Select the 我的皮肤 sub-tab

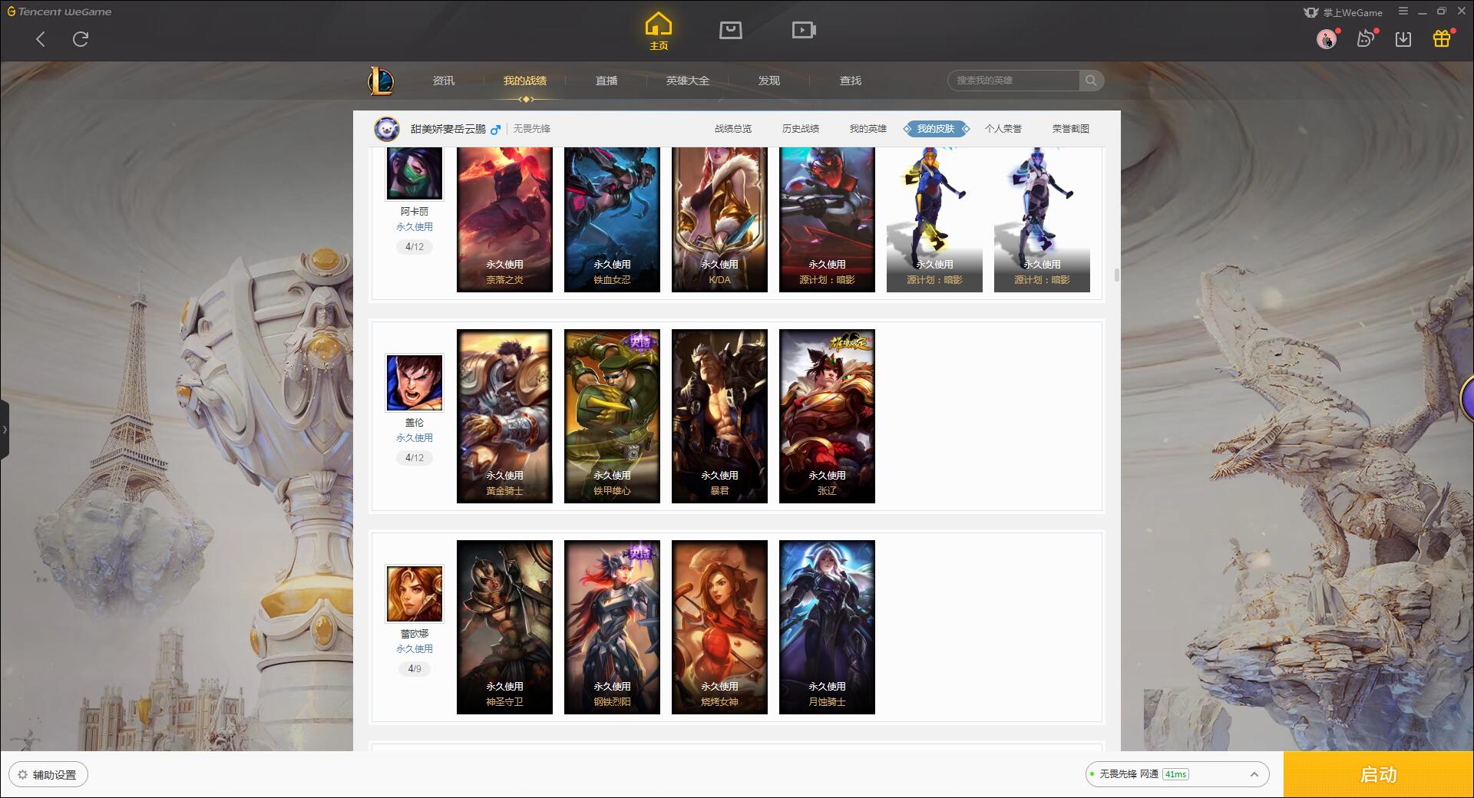pyautogui.click(x=936, y=129)
